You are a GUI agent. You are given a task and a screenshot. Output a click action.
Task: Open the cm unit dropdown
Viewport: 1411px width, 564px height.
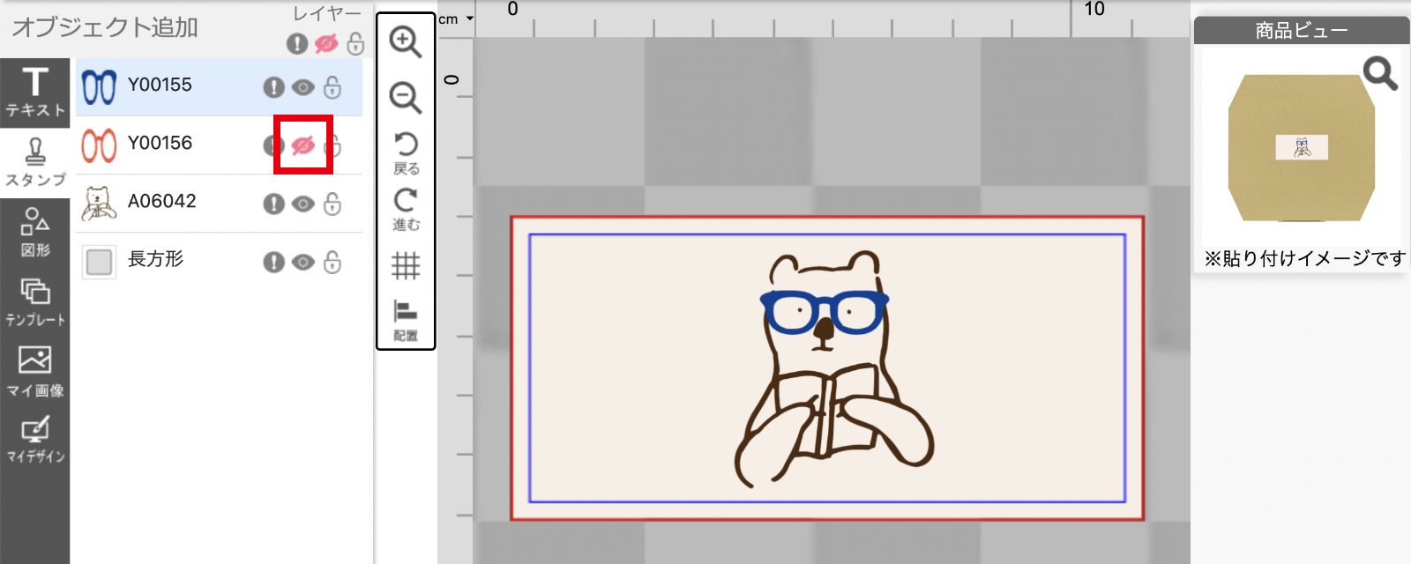456,19
